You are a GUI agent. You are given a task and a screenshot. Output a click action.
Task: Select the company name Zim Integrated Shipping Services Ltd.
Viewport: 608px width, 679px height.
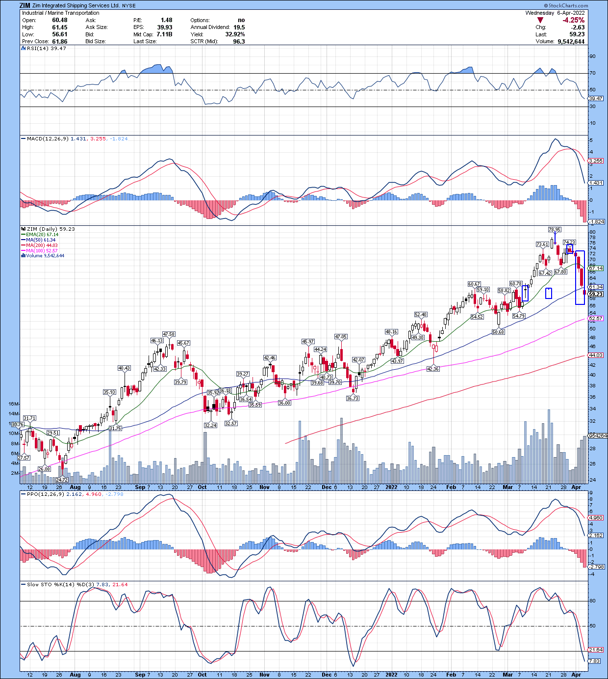click(76, 6)
